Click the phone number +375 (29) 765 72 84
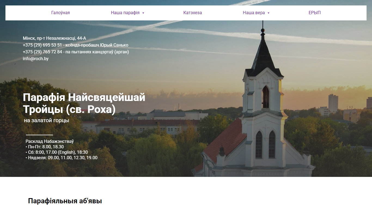372x209 pixels. point(42,52)
